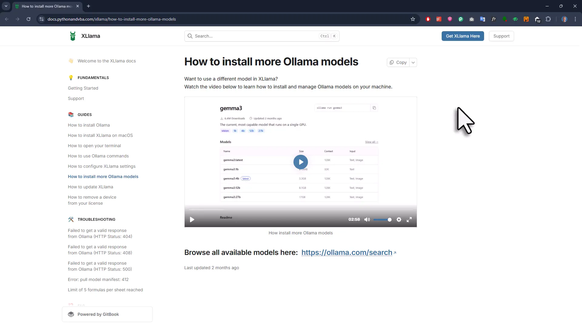Open the browser extensions puzzle icon
582x327 pixels.
[x=548, y=19]
